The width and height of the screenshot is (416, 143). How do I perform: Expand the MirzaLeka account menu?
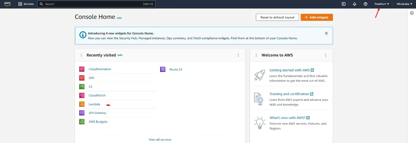pyautogui.click(x=404, y=4)
